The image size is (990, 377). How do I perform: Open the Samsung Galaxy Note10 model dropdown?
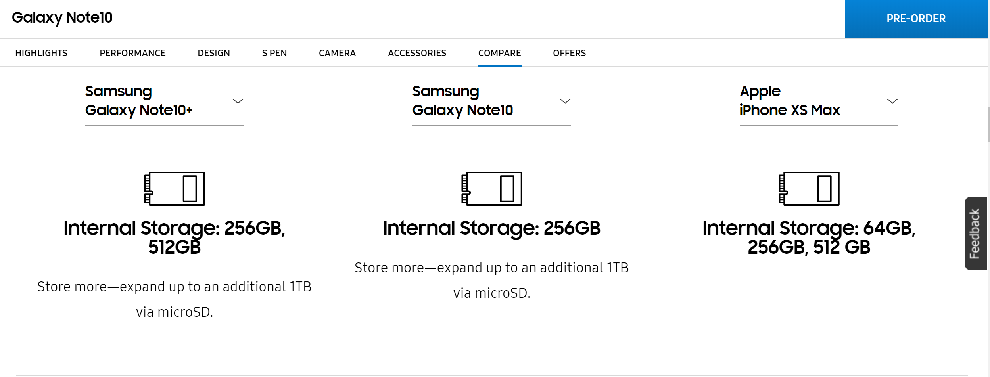point(491,104)
